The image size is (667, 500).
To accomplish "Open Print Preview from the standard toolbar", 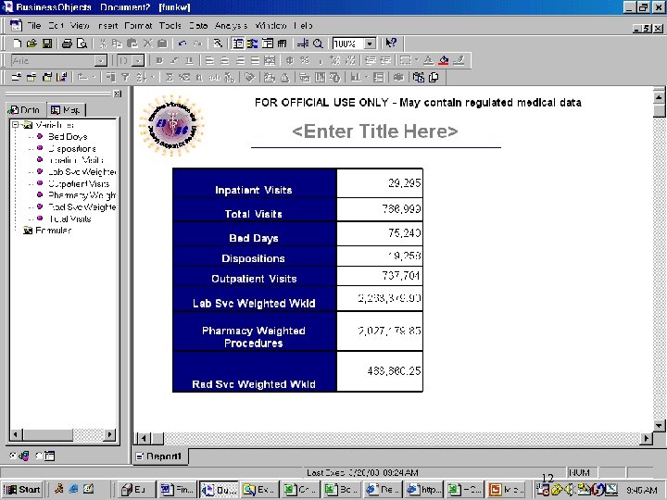I will point(82,43).
